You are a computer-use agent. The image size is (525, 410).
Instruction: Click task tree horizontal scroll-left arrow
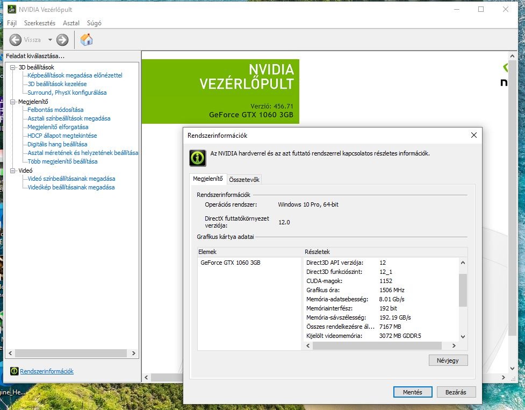tap(10, 353)
